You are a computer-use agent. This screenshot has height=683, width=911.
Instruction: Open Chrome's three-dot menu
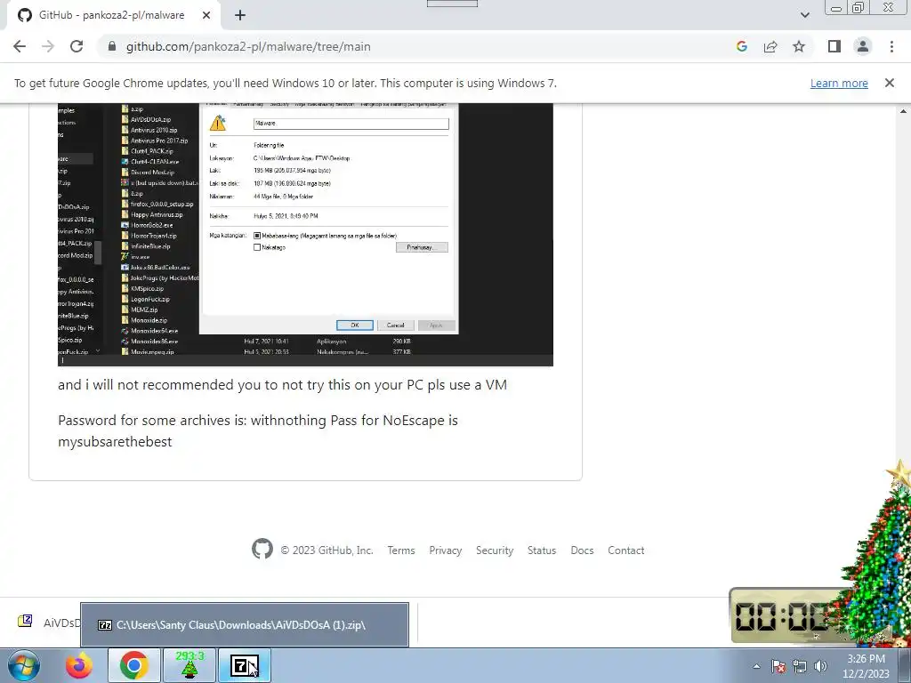[891, 46]
